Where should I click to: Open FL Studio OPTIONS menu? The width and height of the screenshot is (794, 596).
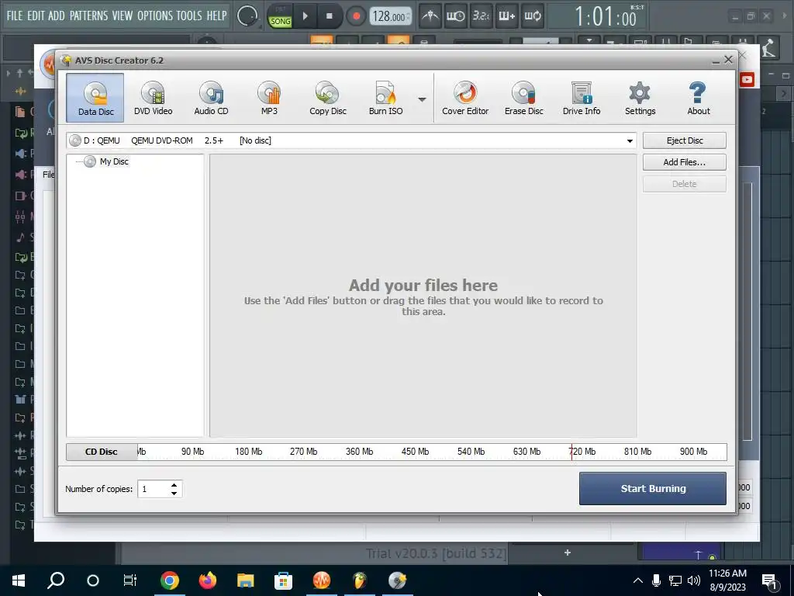click(x=155, y=16)
